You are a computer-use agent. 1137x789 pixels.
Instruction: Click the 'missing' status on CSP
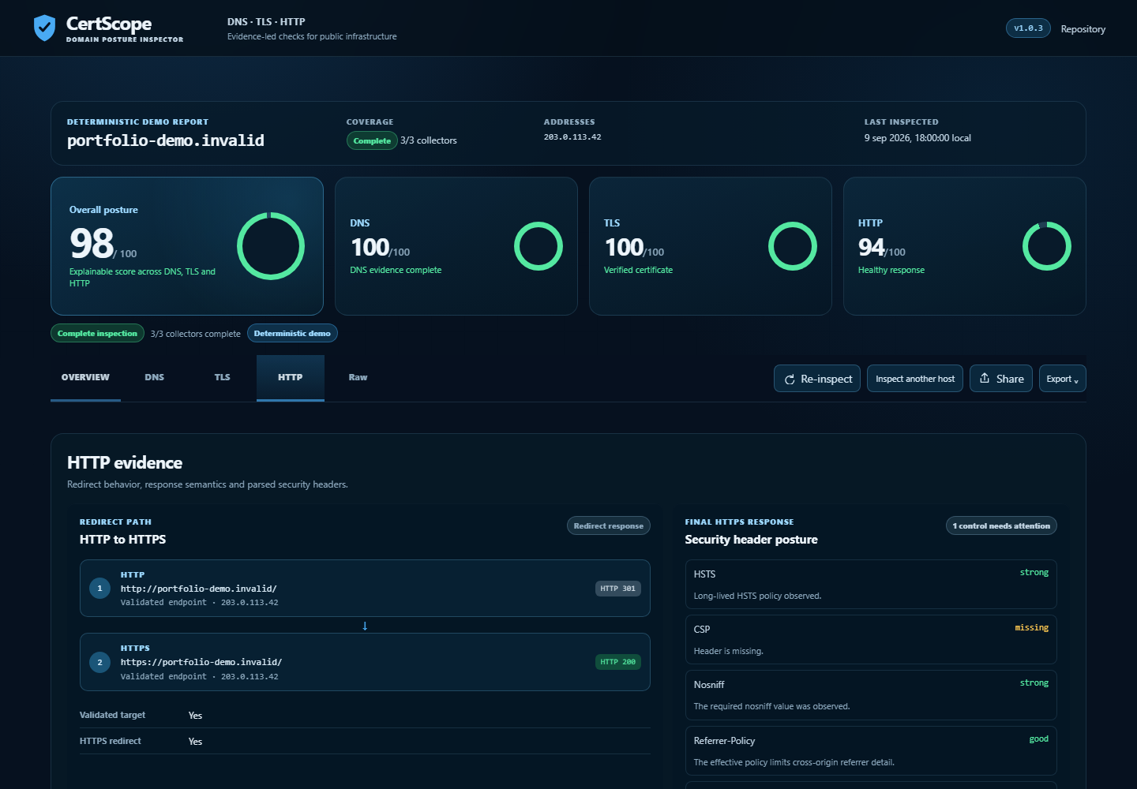(1032, 628)
